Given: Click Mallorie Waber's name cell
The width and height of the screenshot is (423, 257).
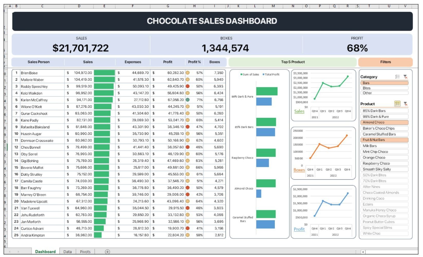Looking at the screenshot, I should 42,80.
